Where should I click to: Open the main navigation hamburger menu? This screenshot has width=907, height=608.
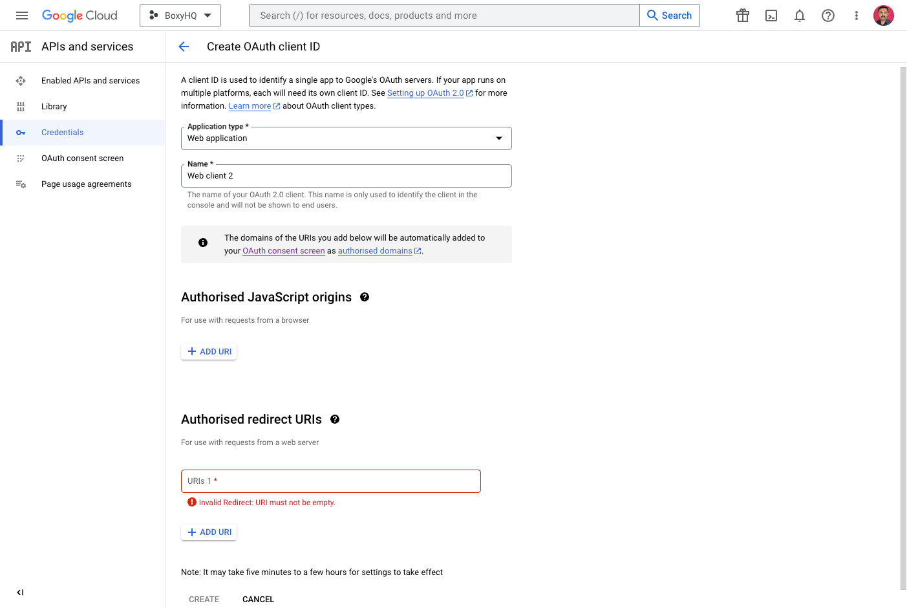21,15
